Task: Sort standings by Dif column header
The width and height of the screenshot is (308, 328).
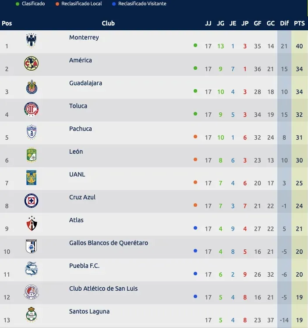Action: point(284,23)
